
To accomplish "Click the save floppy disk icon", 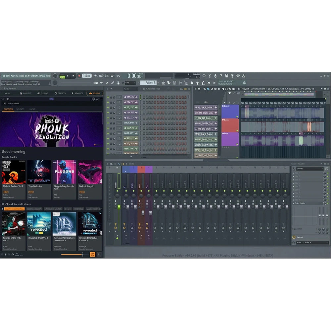I will point(226,75).
